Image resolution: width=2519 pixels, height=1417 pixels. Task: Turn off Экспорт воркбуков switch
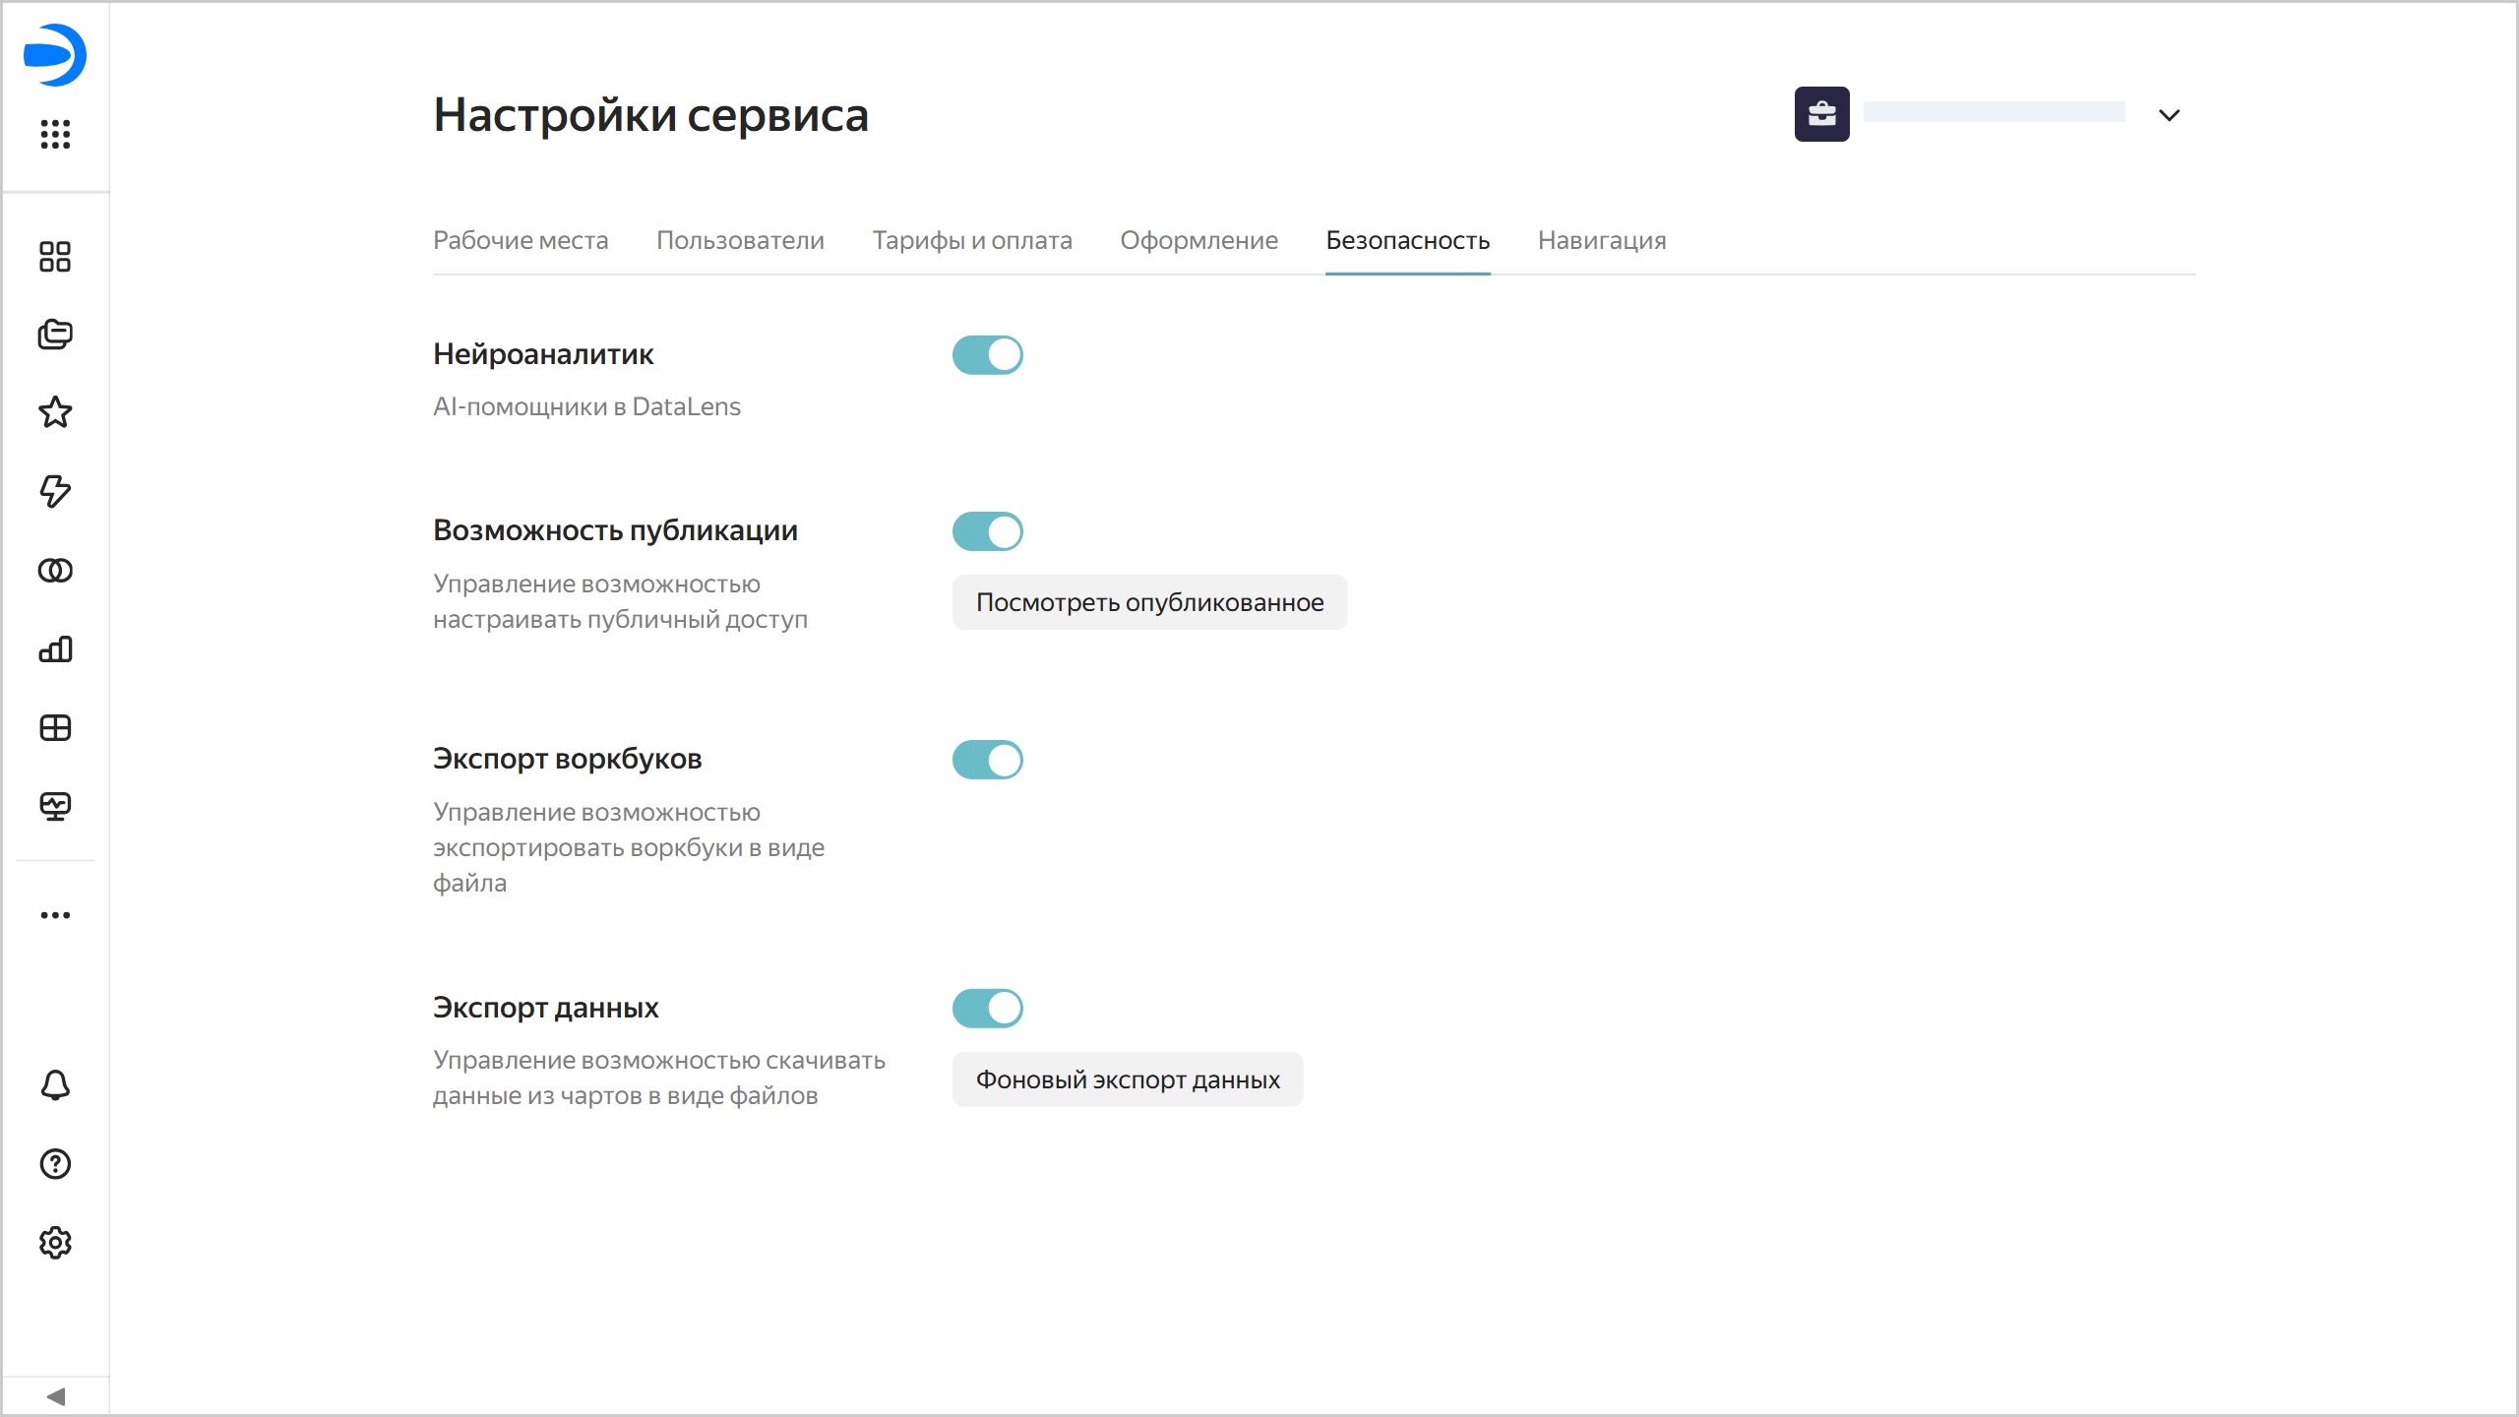point(987,760)
